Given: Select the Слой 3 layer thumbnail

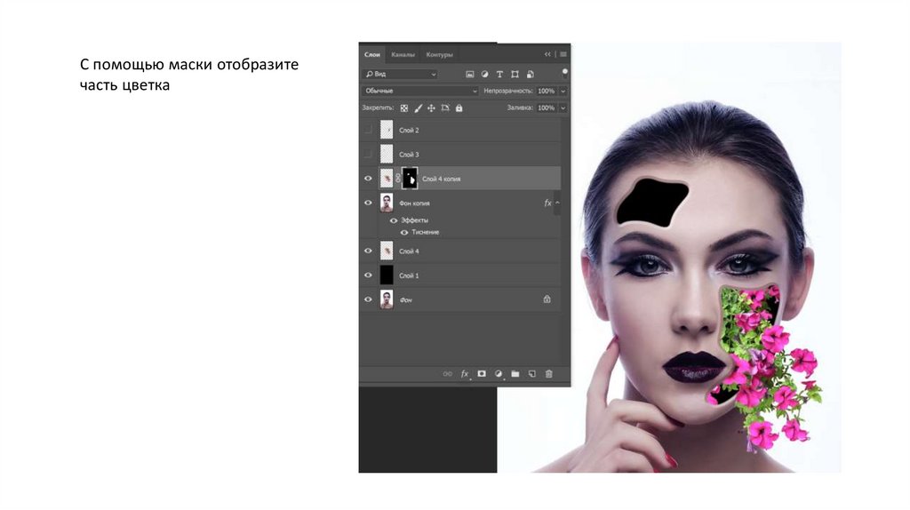Looking at the screenshot, I should (x=387, y=155).
